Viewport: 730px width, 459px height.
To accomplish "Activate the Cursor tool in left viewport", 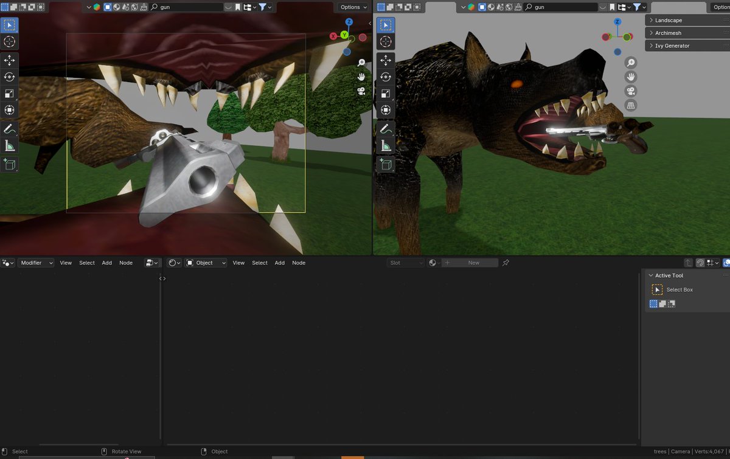I will [x=10, y=41].
